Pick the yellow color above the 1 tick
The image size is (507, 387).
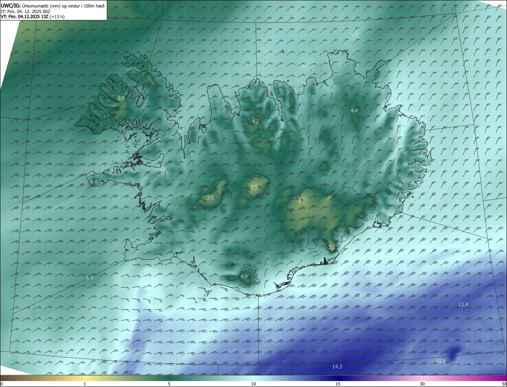(85, 378)
